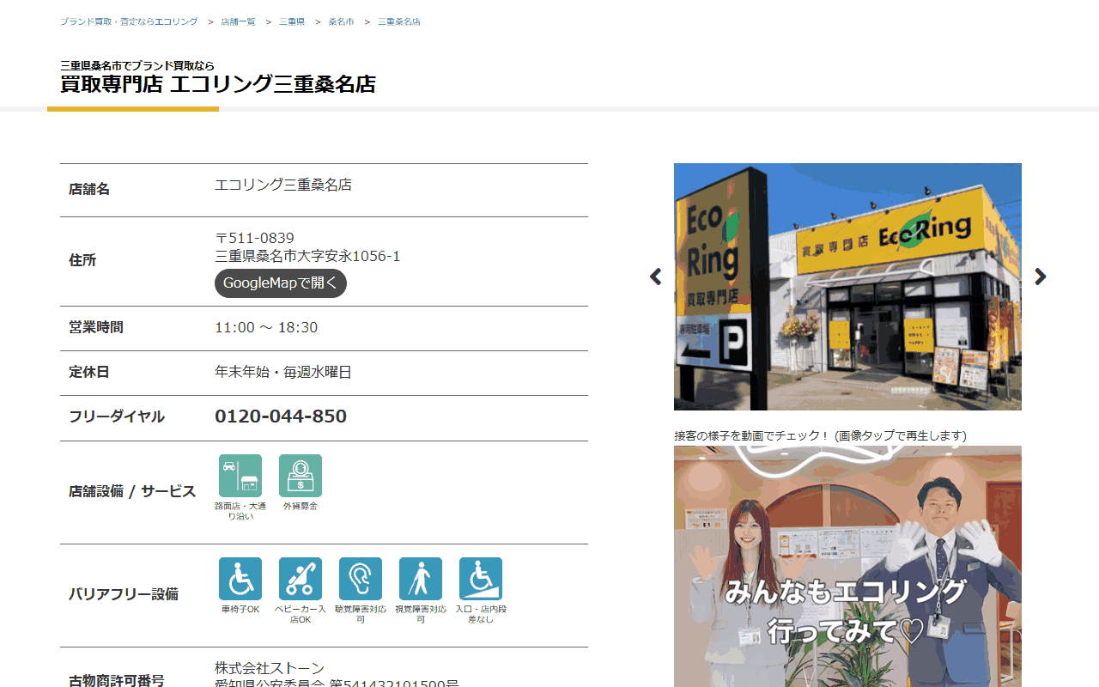Click the バリアフリー設備 row label

tap(124, 594)
